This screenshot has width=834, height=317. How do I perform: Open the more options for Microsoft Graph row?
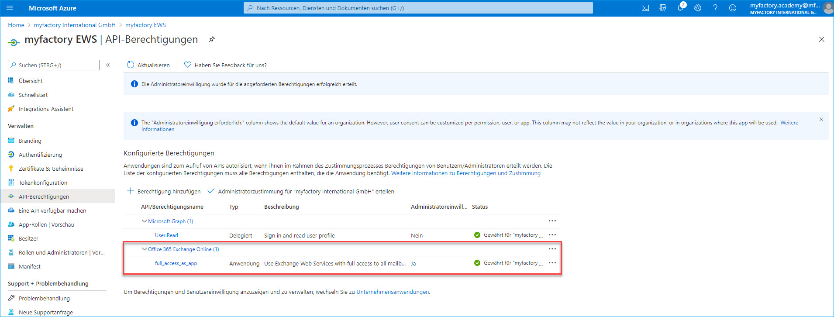pos(552,221)
